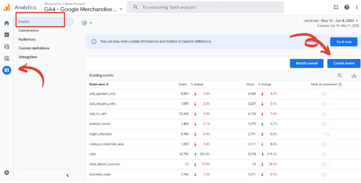The height and width of the screenshot is (183, 361).
Task: Expand the green check status dropdown
Action: pyautogui.click(x=87, y=23)
